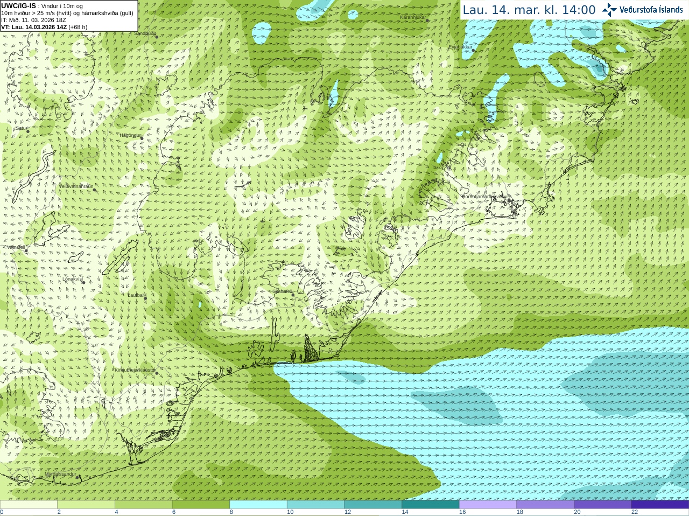
Task: Click the 18–20 m/s purple swatch
Action: point(545,505)
